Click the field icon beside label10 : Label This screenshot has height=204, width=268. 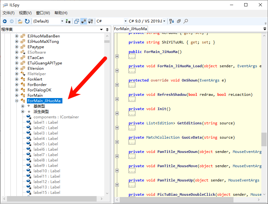pyautogui.click(x=29, y=171)
